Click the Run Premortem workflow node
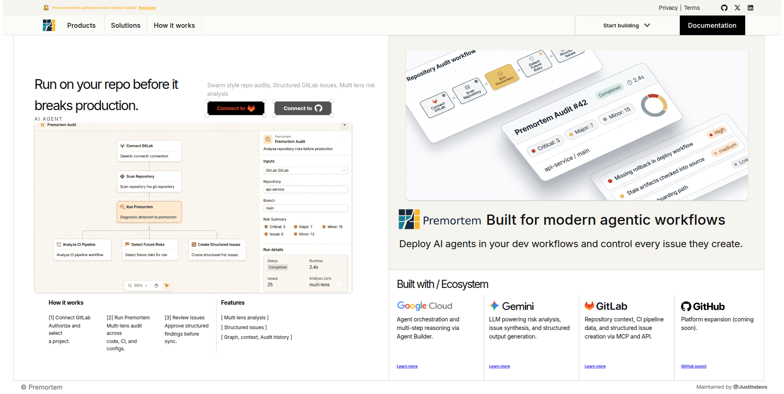The image size is (784, 394). 149,212
